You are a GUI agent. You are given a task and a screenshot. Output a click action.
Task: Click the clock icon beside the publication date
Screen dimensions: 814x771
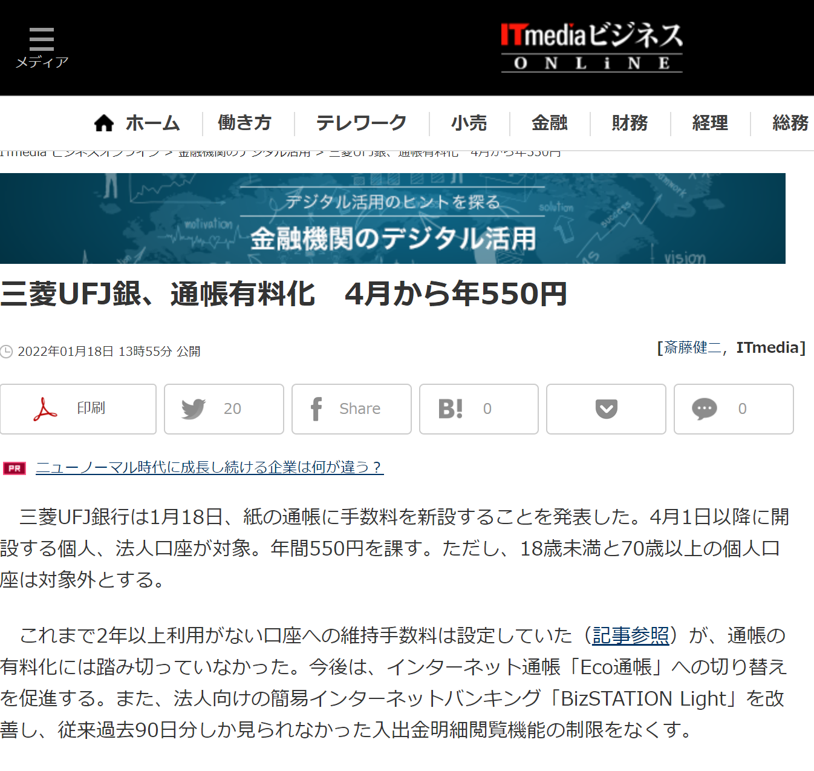[7, 352]
